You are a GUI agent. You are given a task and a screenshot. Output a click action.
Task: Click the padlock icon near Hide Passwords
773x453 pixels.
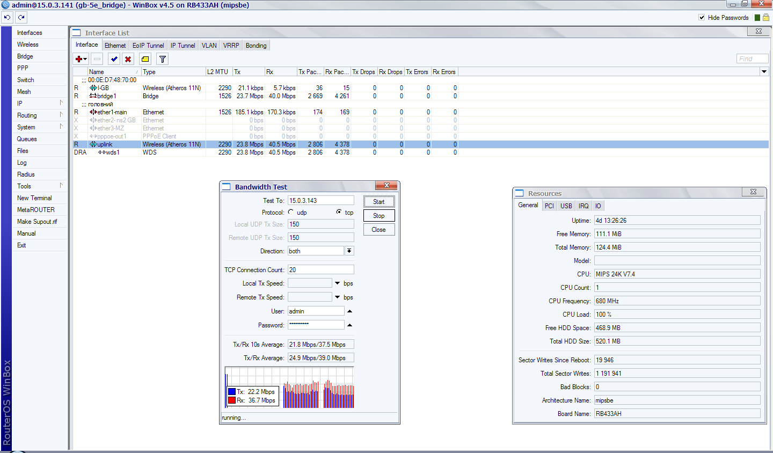coord(765,18)
